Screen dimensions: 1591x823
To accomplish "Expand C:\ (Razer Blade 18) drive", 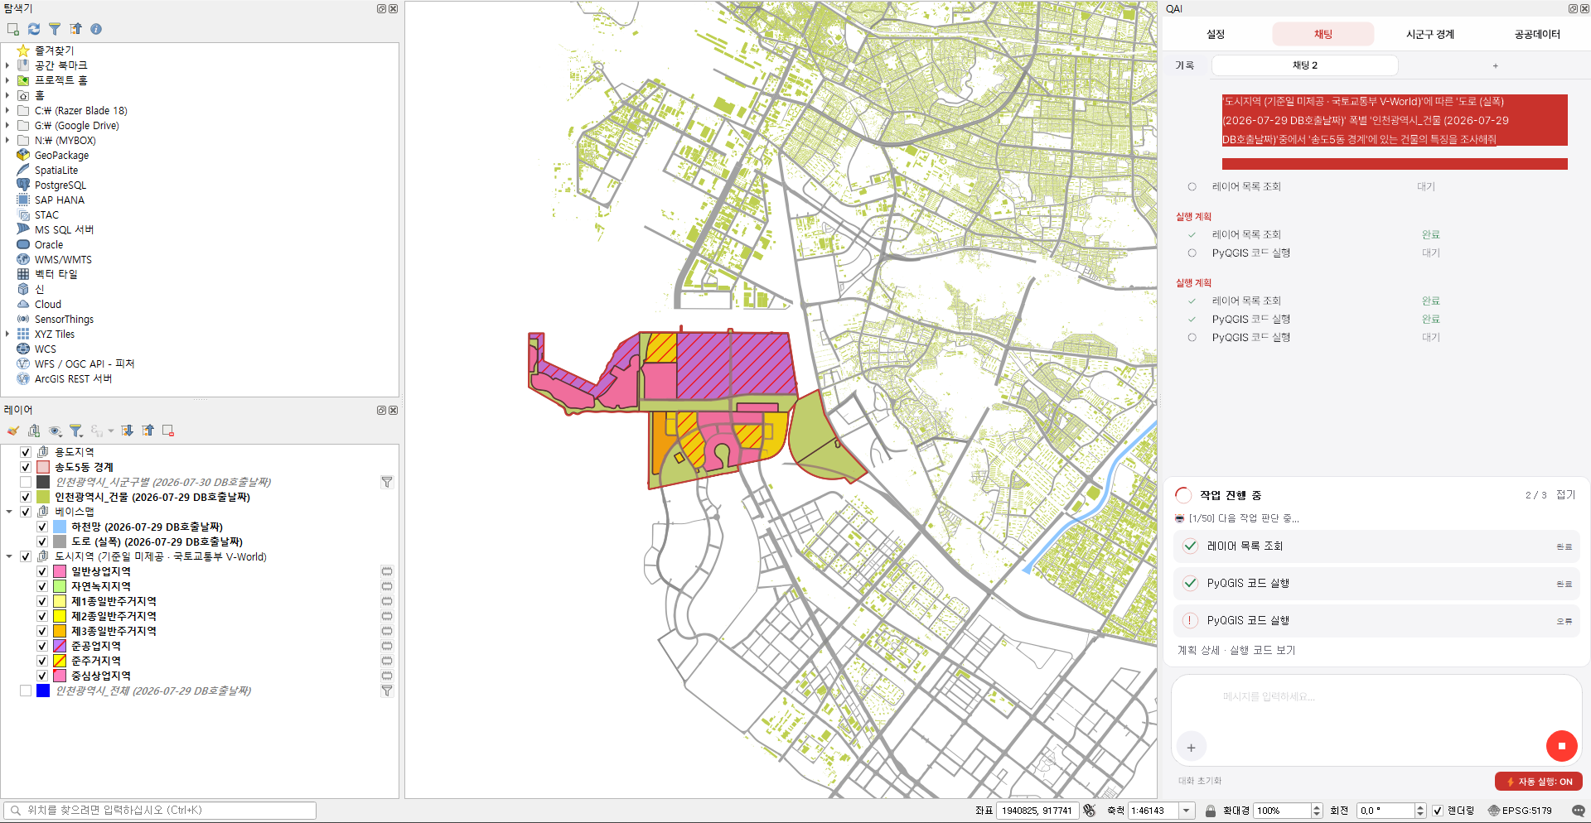I will coord(7,110).
